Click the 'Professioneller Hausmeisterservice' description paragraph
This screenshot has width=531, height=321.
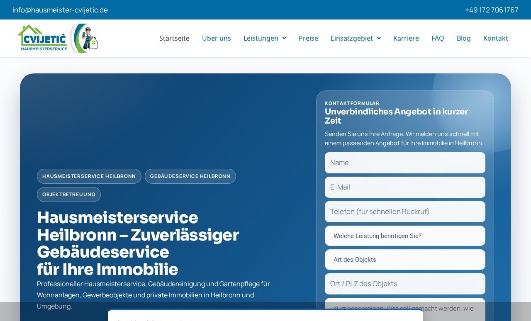click(153, 295)
